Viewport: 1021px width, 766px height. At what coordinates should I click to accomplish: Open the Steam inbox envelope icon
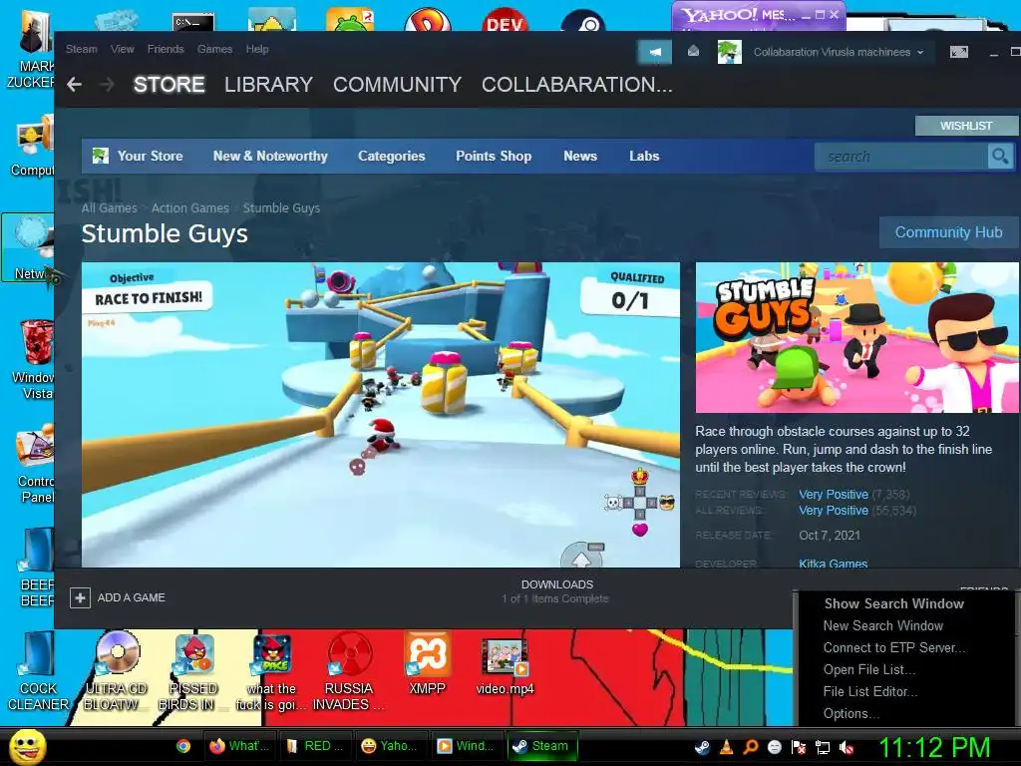pyautogui.click(x=694, y=51)
